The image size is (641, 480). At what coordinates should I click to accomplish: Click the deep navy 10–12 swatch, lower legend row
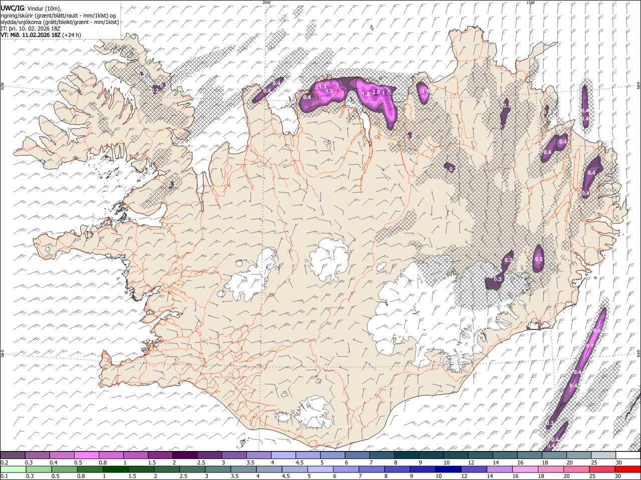click(x=449, y=469)
